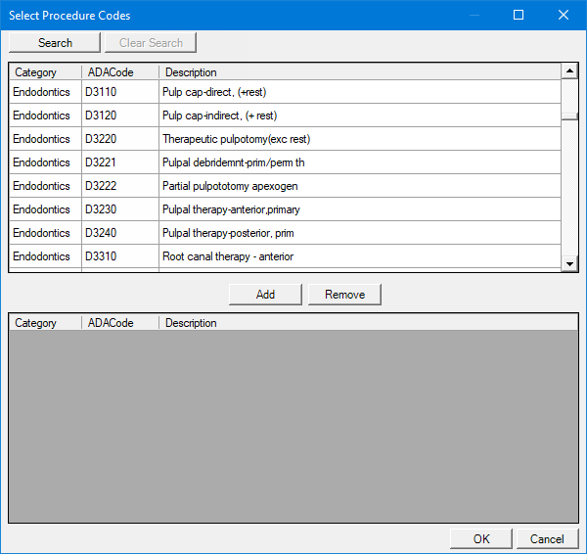This screenshot has width=587, height=554.
Task: Click Description header in lower selected grid
Action: coord(369,323)
